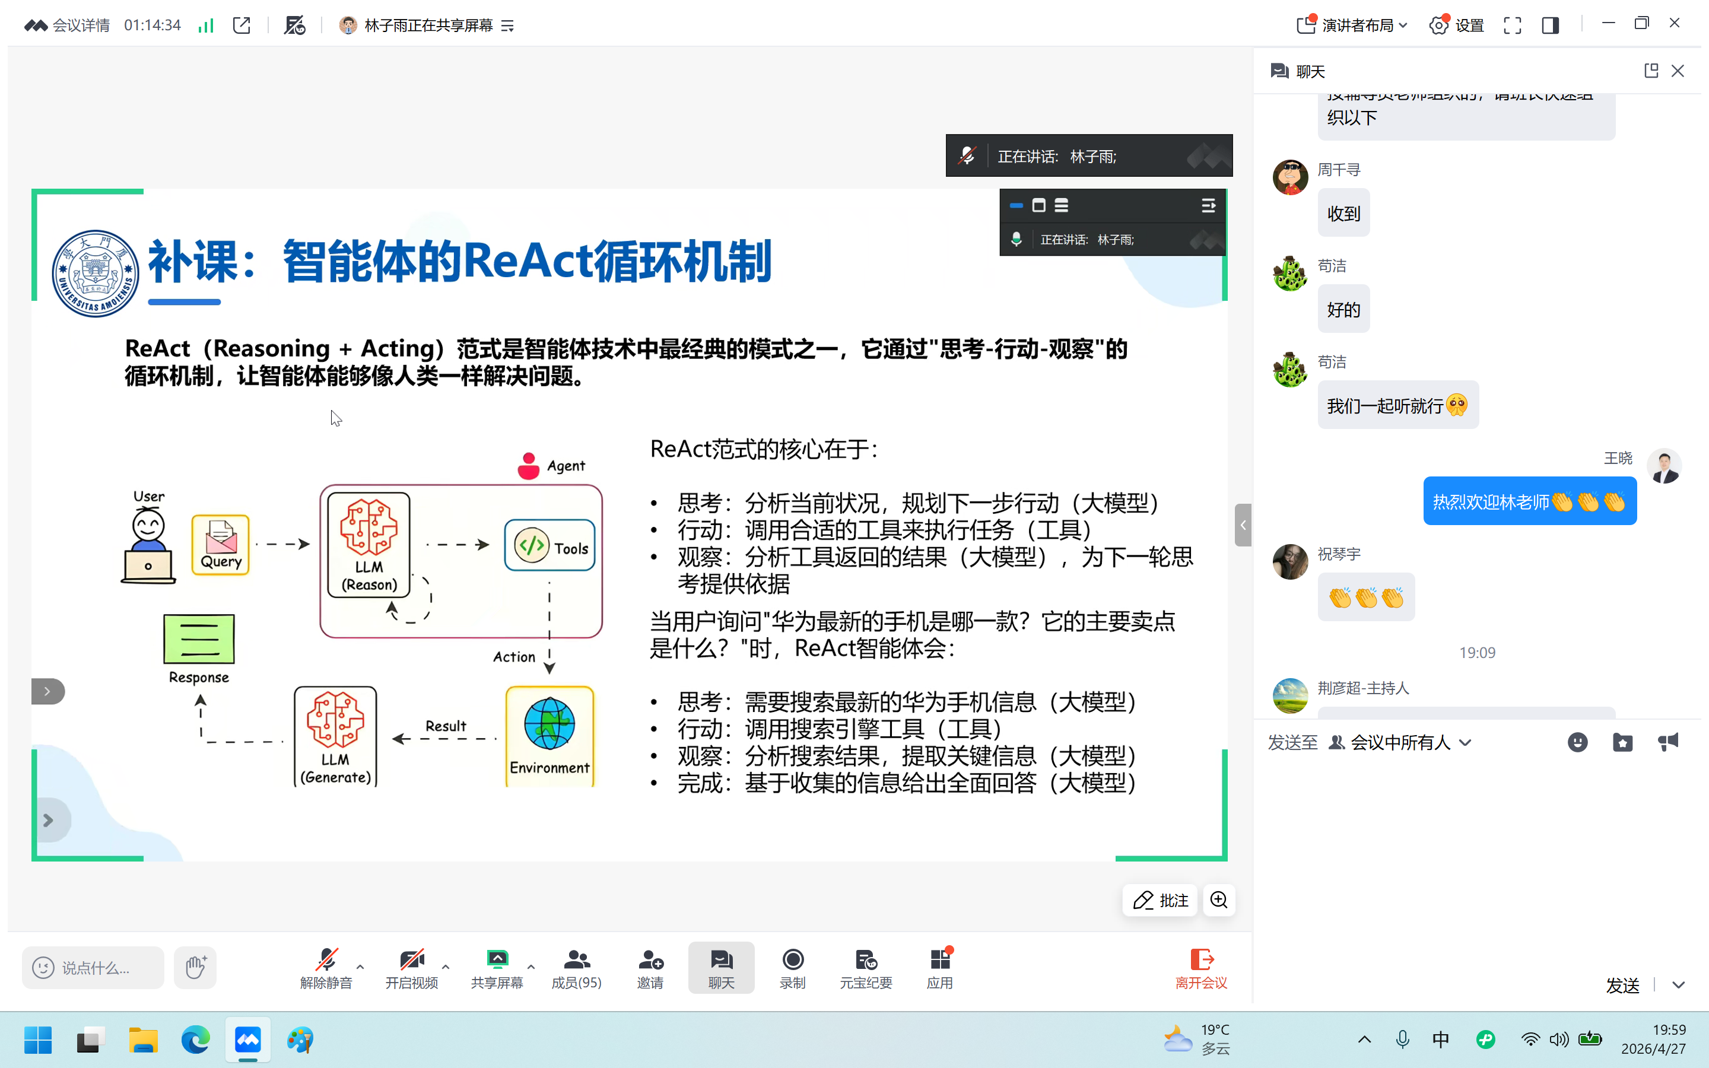Switch speaker panel to single-view layout
The image size is (1709, 1068).
(x=1039, y=205)
